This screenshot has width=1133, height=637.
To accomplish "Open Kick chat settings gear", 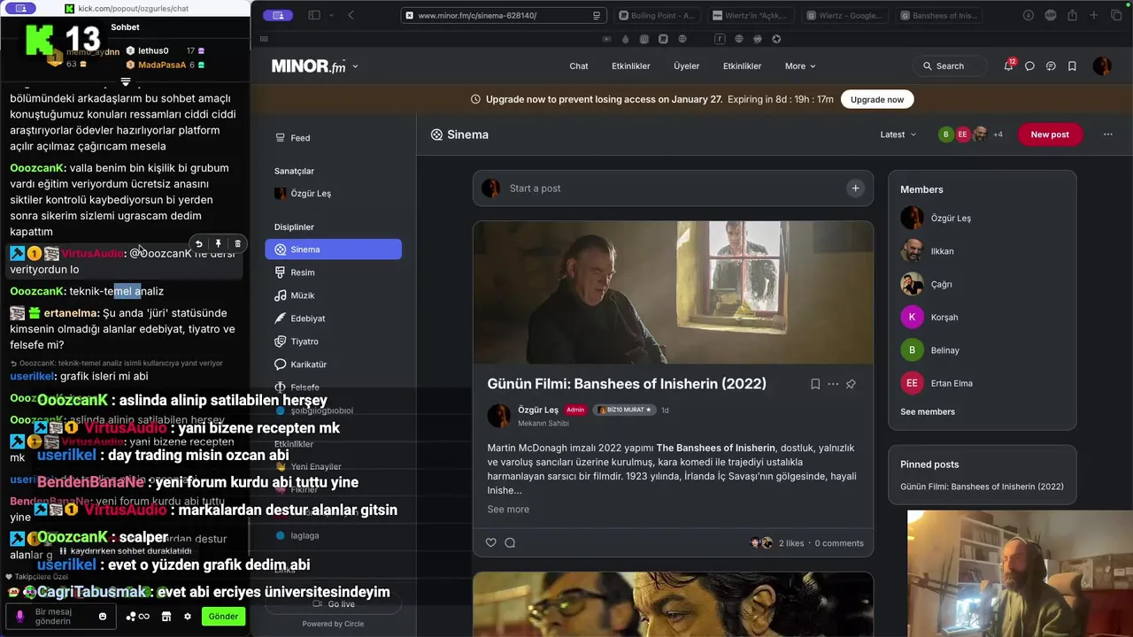I will pos(188,617).
